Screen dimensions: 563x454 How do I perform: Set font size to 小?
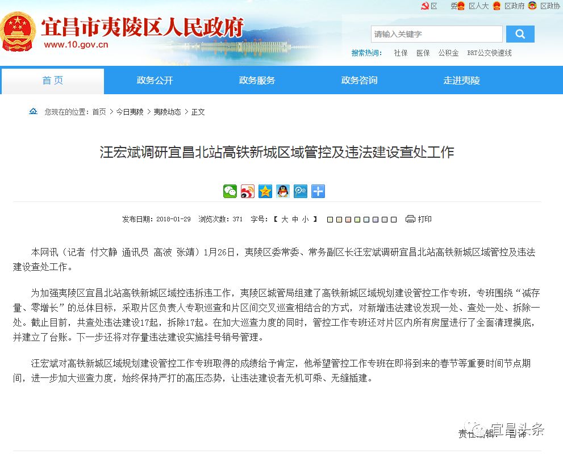click(x=305, y=219)
